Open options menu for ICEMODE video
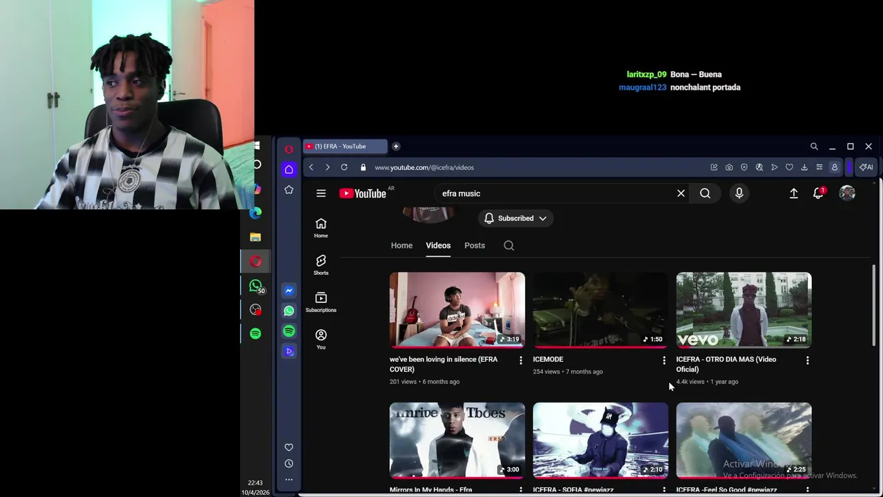The image size is (883, 497). click(x=664, y=360)
